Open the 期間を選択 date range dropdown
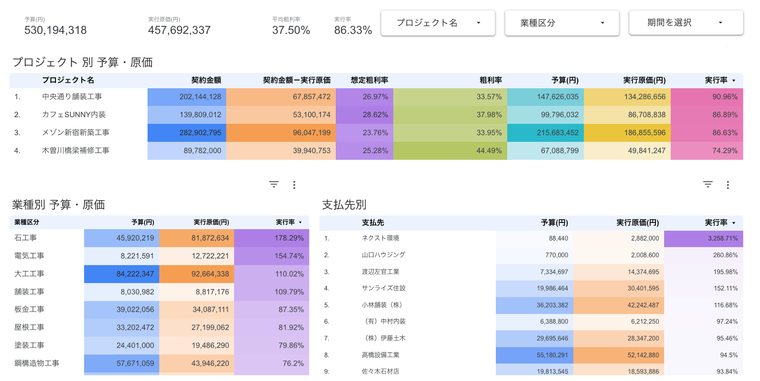 (686, 23)
